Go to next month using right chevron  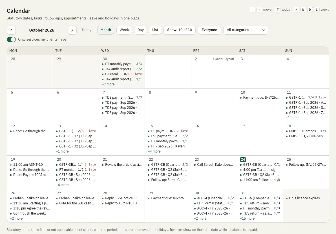pyautogui.click(x=72, y=30)
